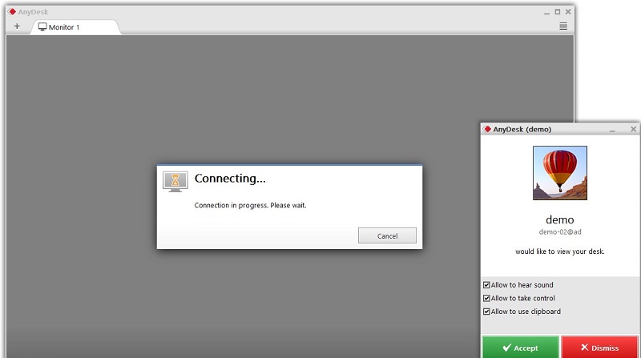Minimize the main AnyDesk window
This screenshot has height=358, width=641.
(546, 13)
